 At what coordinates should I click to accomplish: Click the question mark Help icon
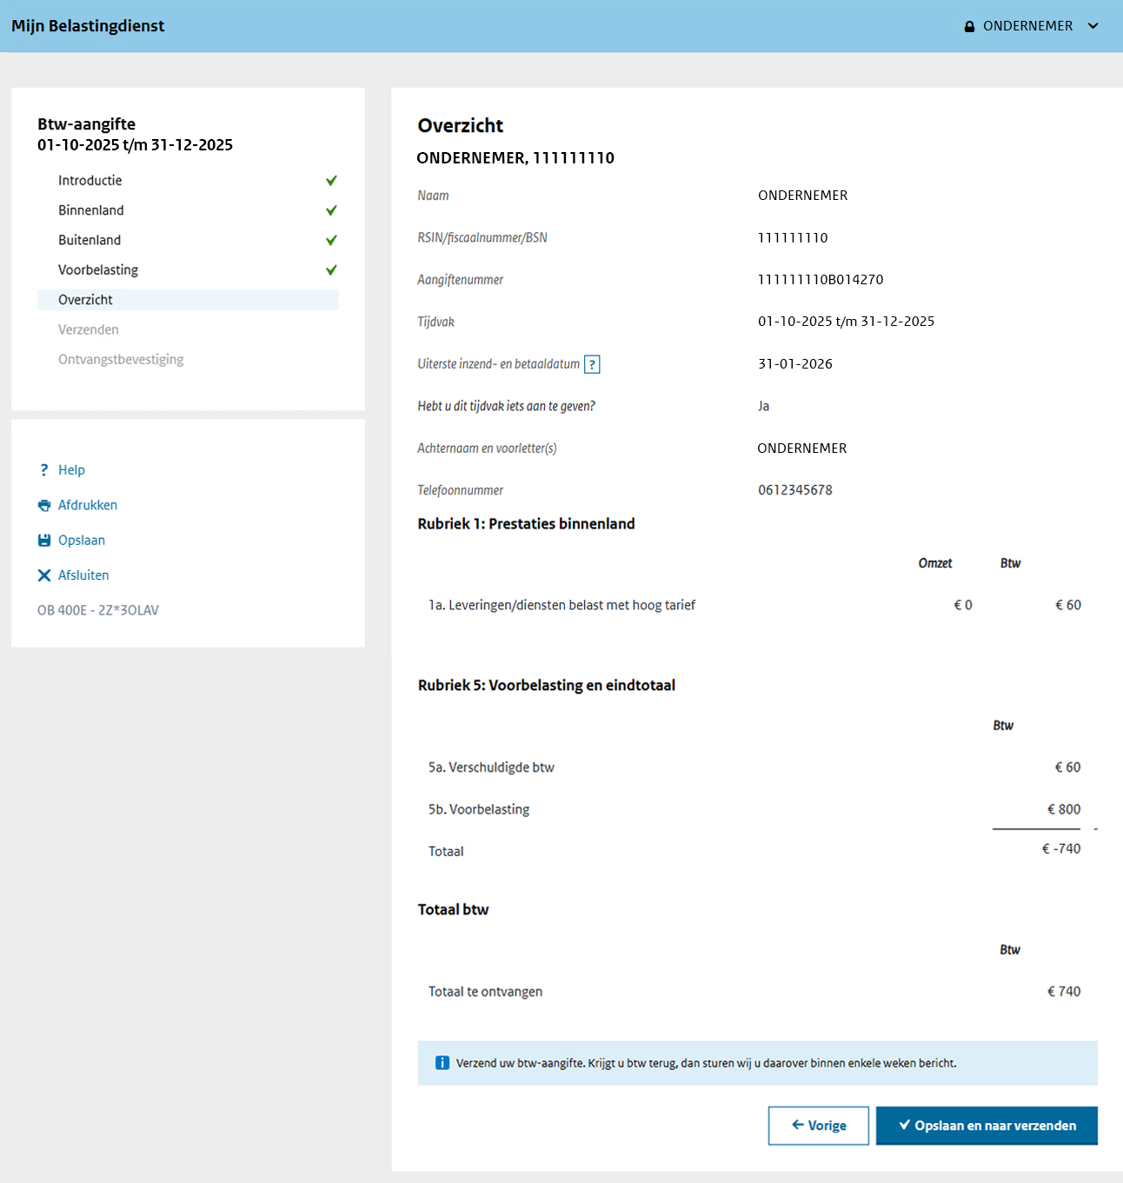coord(44,470)
